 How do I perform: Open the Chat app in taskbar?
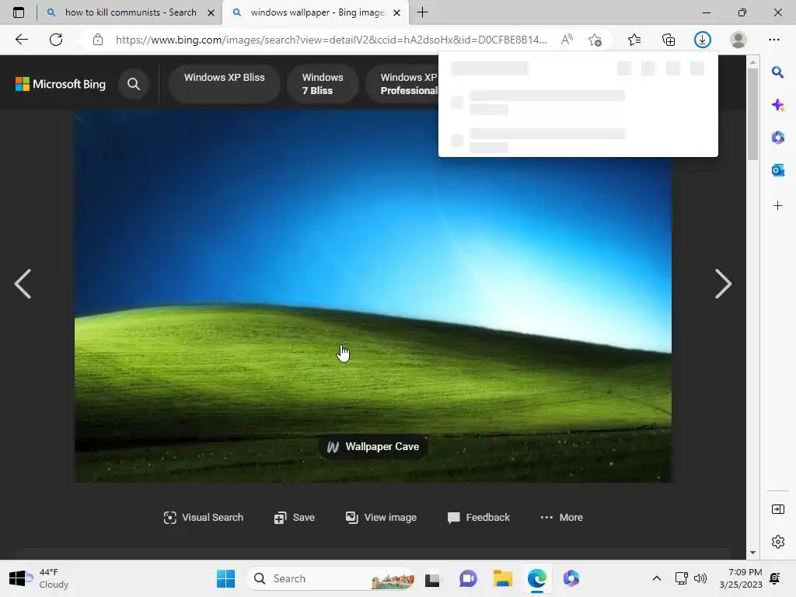click(468, 578)
